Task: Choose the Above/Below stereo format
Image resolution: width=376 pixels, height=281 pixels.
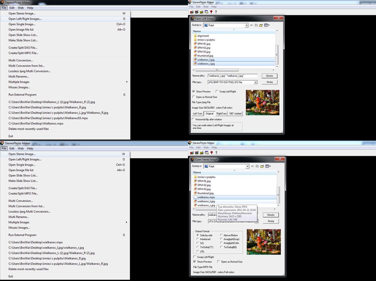Action: (x=221, y=235)
